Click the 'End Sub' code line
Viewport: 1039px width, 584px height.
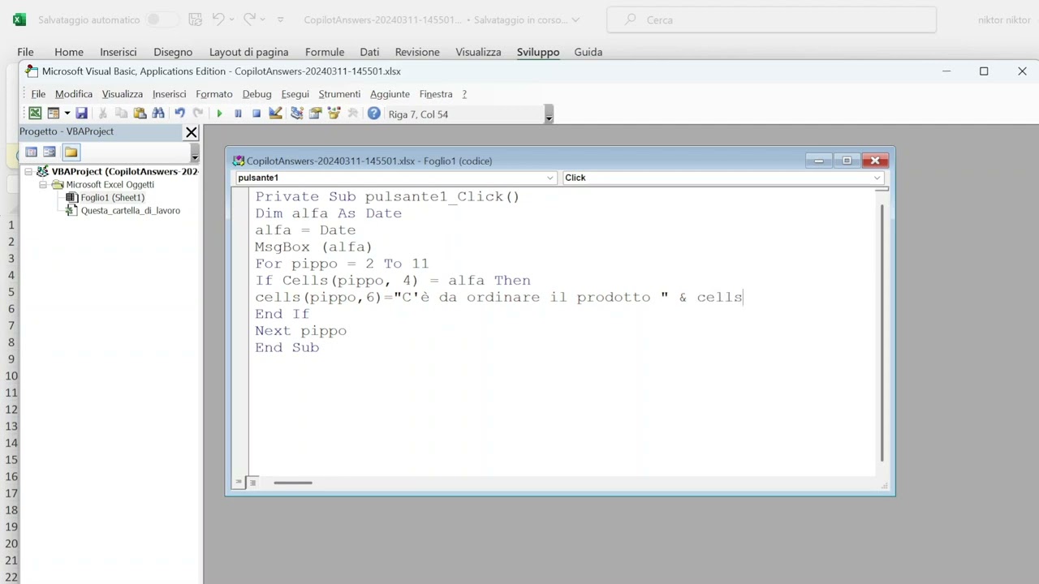pos(287,347)
